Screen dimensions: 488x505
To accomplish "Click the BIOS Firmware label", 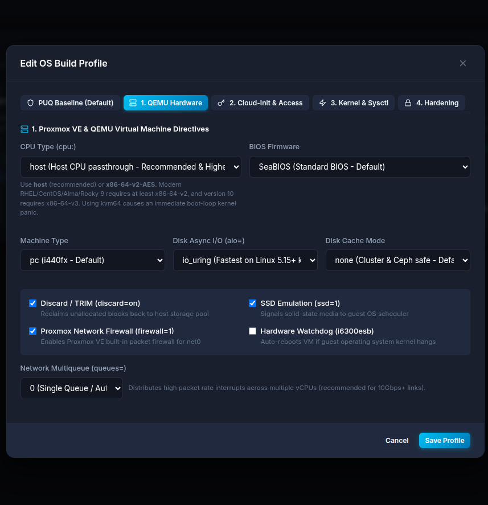I will pos(274,147).
